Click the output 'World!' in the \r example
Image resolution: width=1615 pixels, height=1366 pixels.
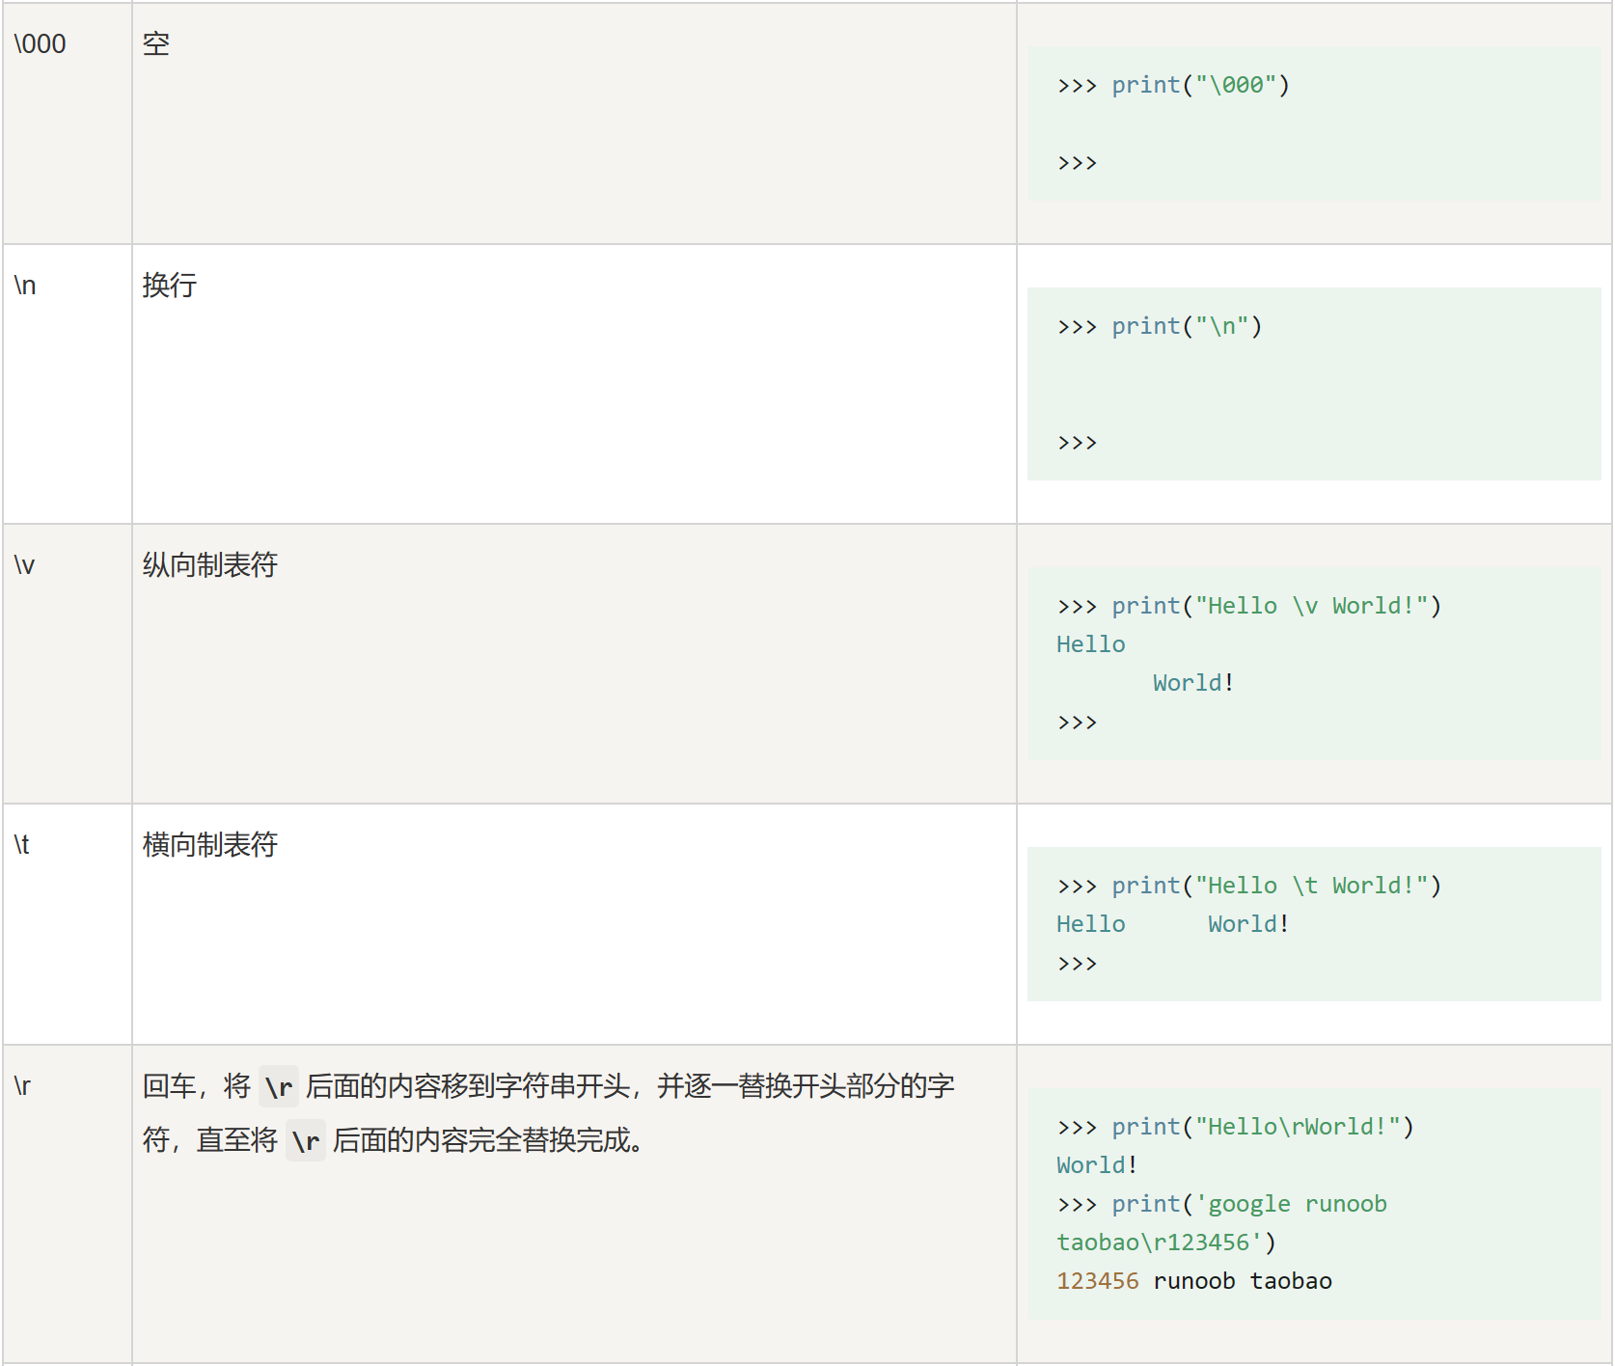[1097, 1165]
